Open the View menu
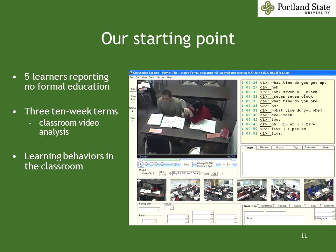 click(144, 77)
